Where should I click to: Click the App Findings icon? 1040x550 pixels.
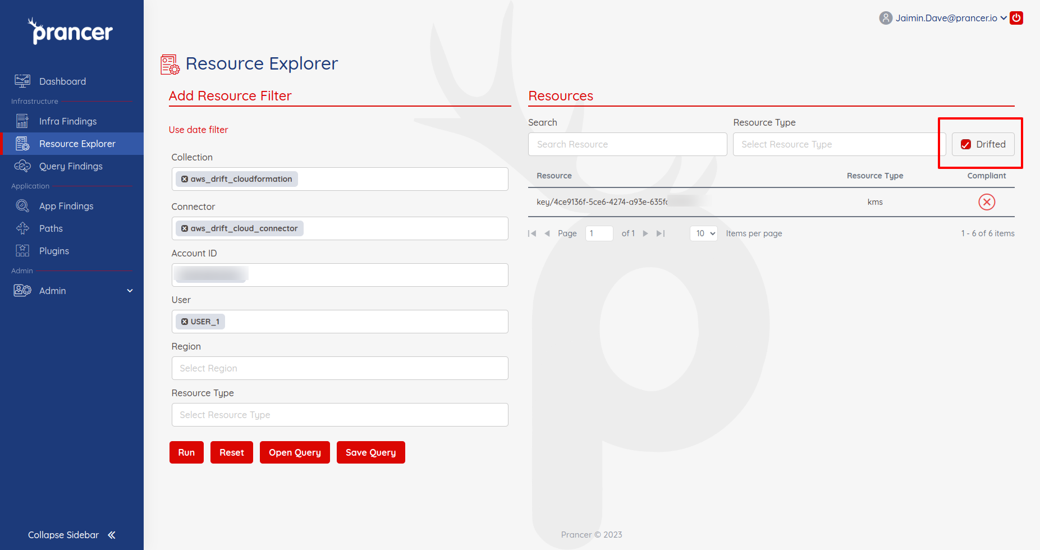(22, 206)
